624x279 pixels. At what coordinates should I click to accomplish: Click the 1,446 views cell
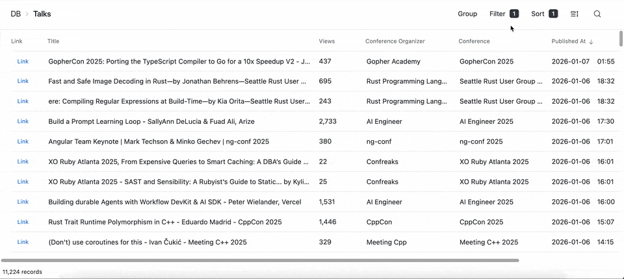pyautogui.click(x=328, y=222)
